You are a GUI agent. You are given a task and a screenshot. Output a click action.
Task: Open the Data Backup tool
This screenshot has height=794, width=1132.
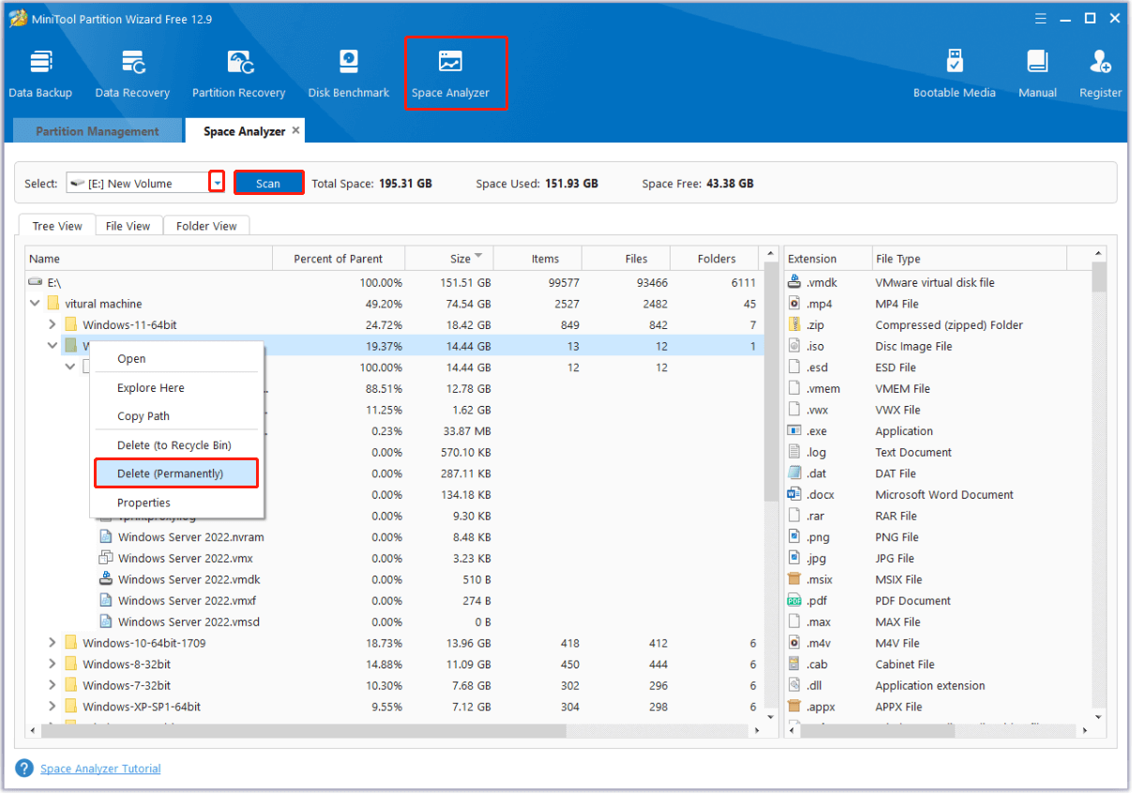pos(40,73)
